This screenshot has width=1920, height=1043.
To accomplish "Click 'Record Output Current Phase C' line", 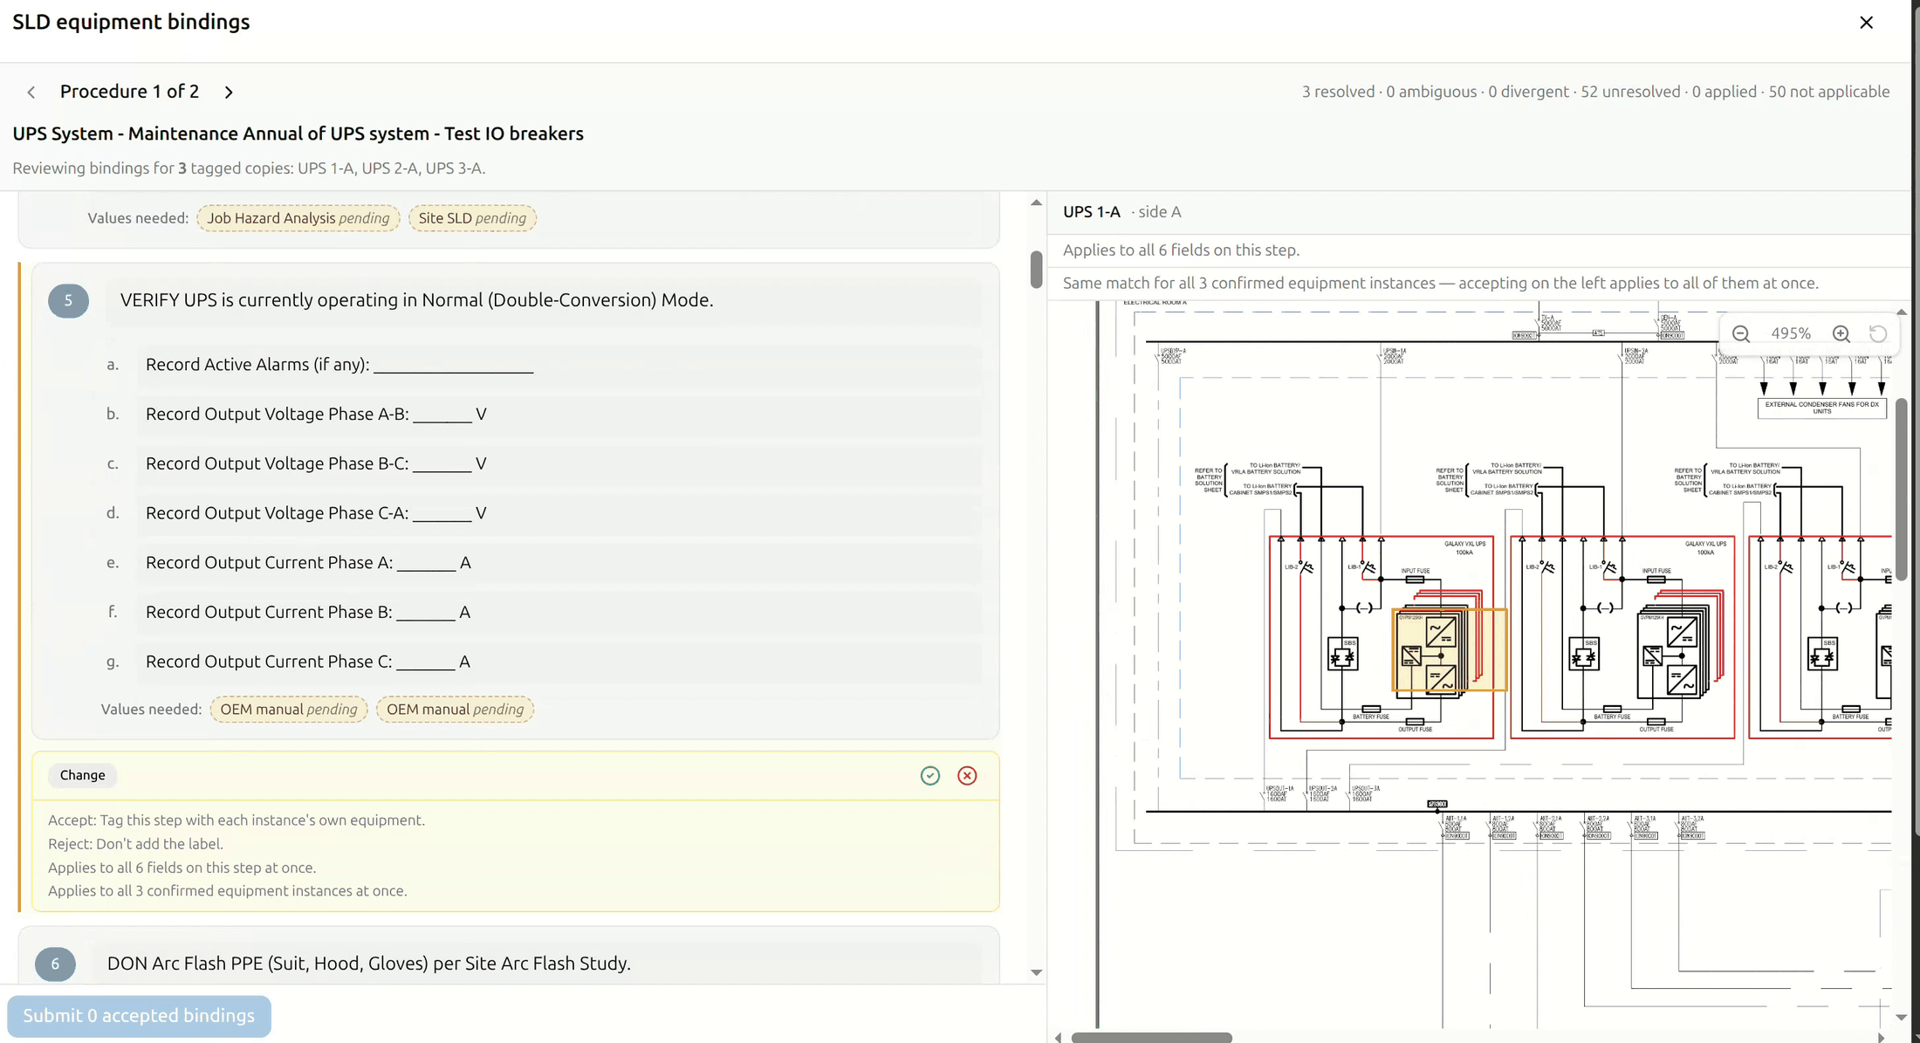I will [x=559, y=662].
